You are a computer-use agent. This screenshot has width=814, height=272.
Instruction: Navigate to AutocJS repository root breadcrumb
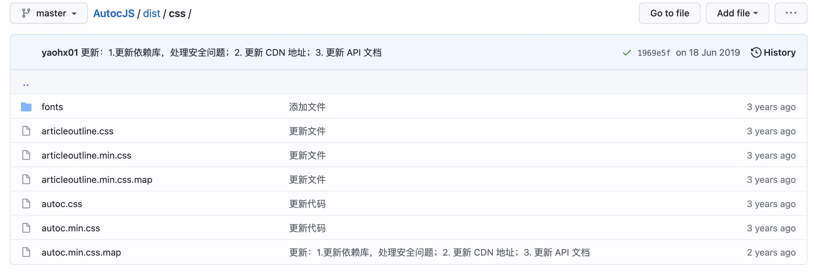click(x=114, y=13)
